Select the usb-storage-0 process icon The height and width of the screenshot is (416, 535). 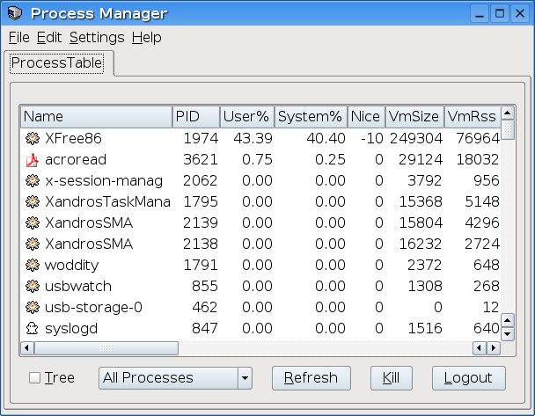pos(33,307)
